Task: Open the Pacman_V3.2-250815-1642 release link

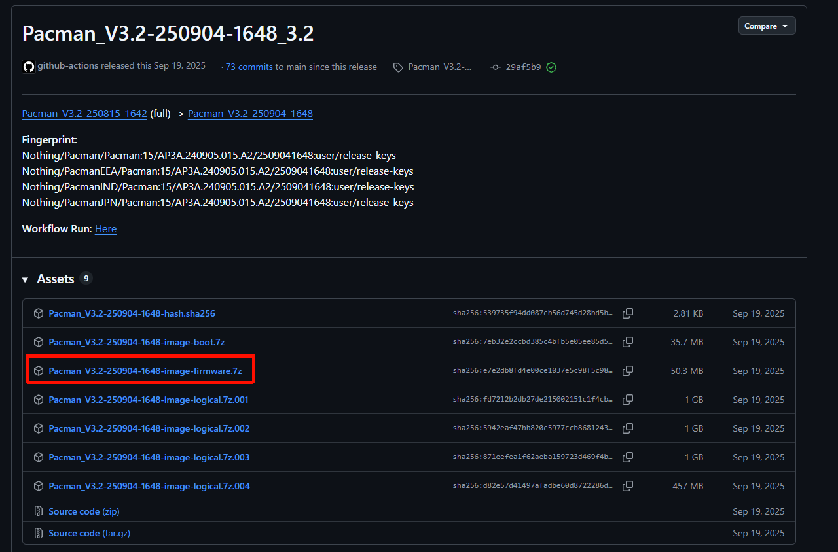Action: pos(84,114)
